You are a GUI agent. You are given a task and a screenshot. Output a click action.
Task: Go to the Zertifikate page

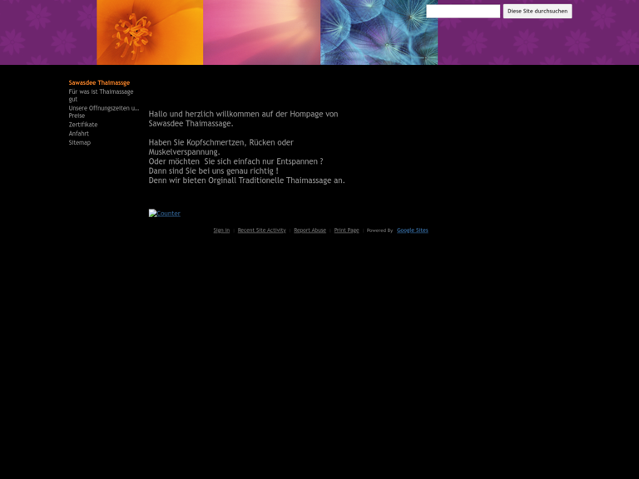pos(83,125)
